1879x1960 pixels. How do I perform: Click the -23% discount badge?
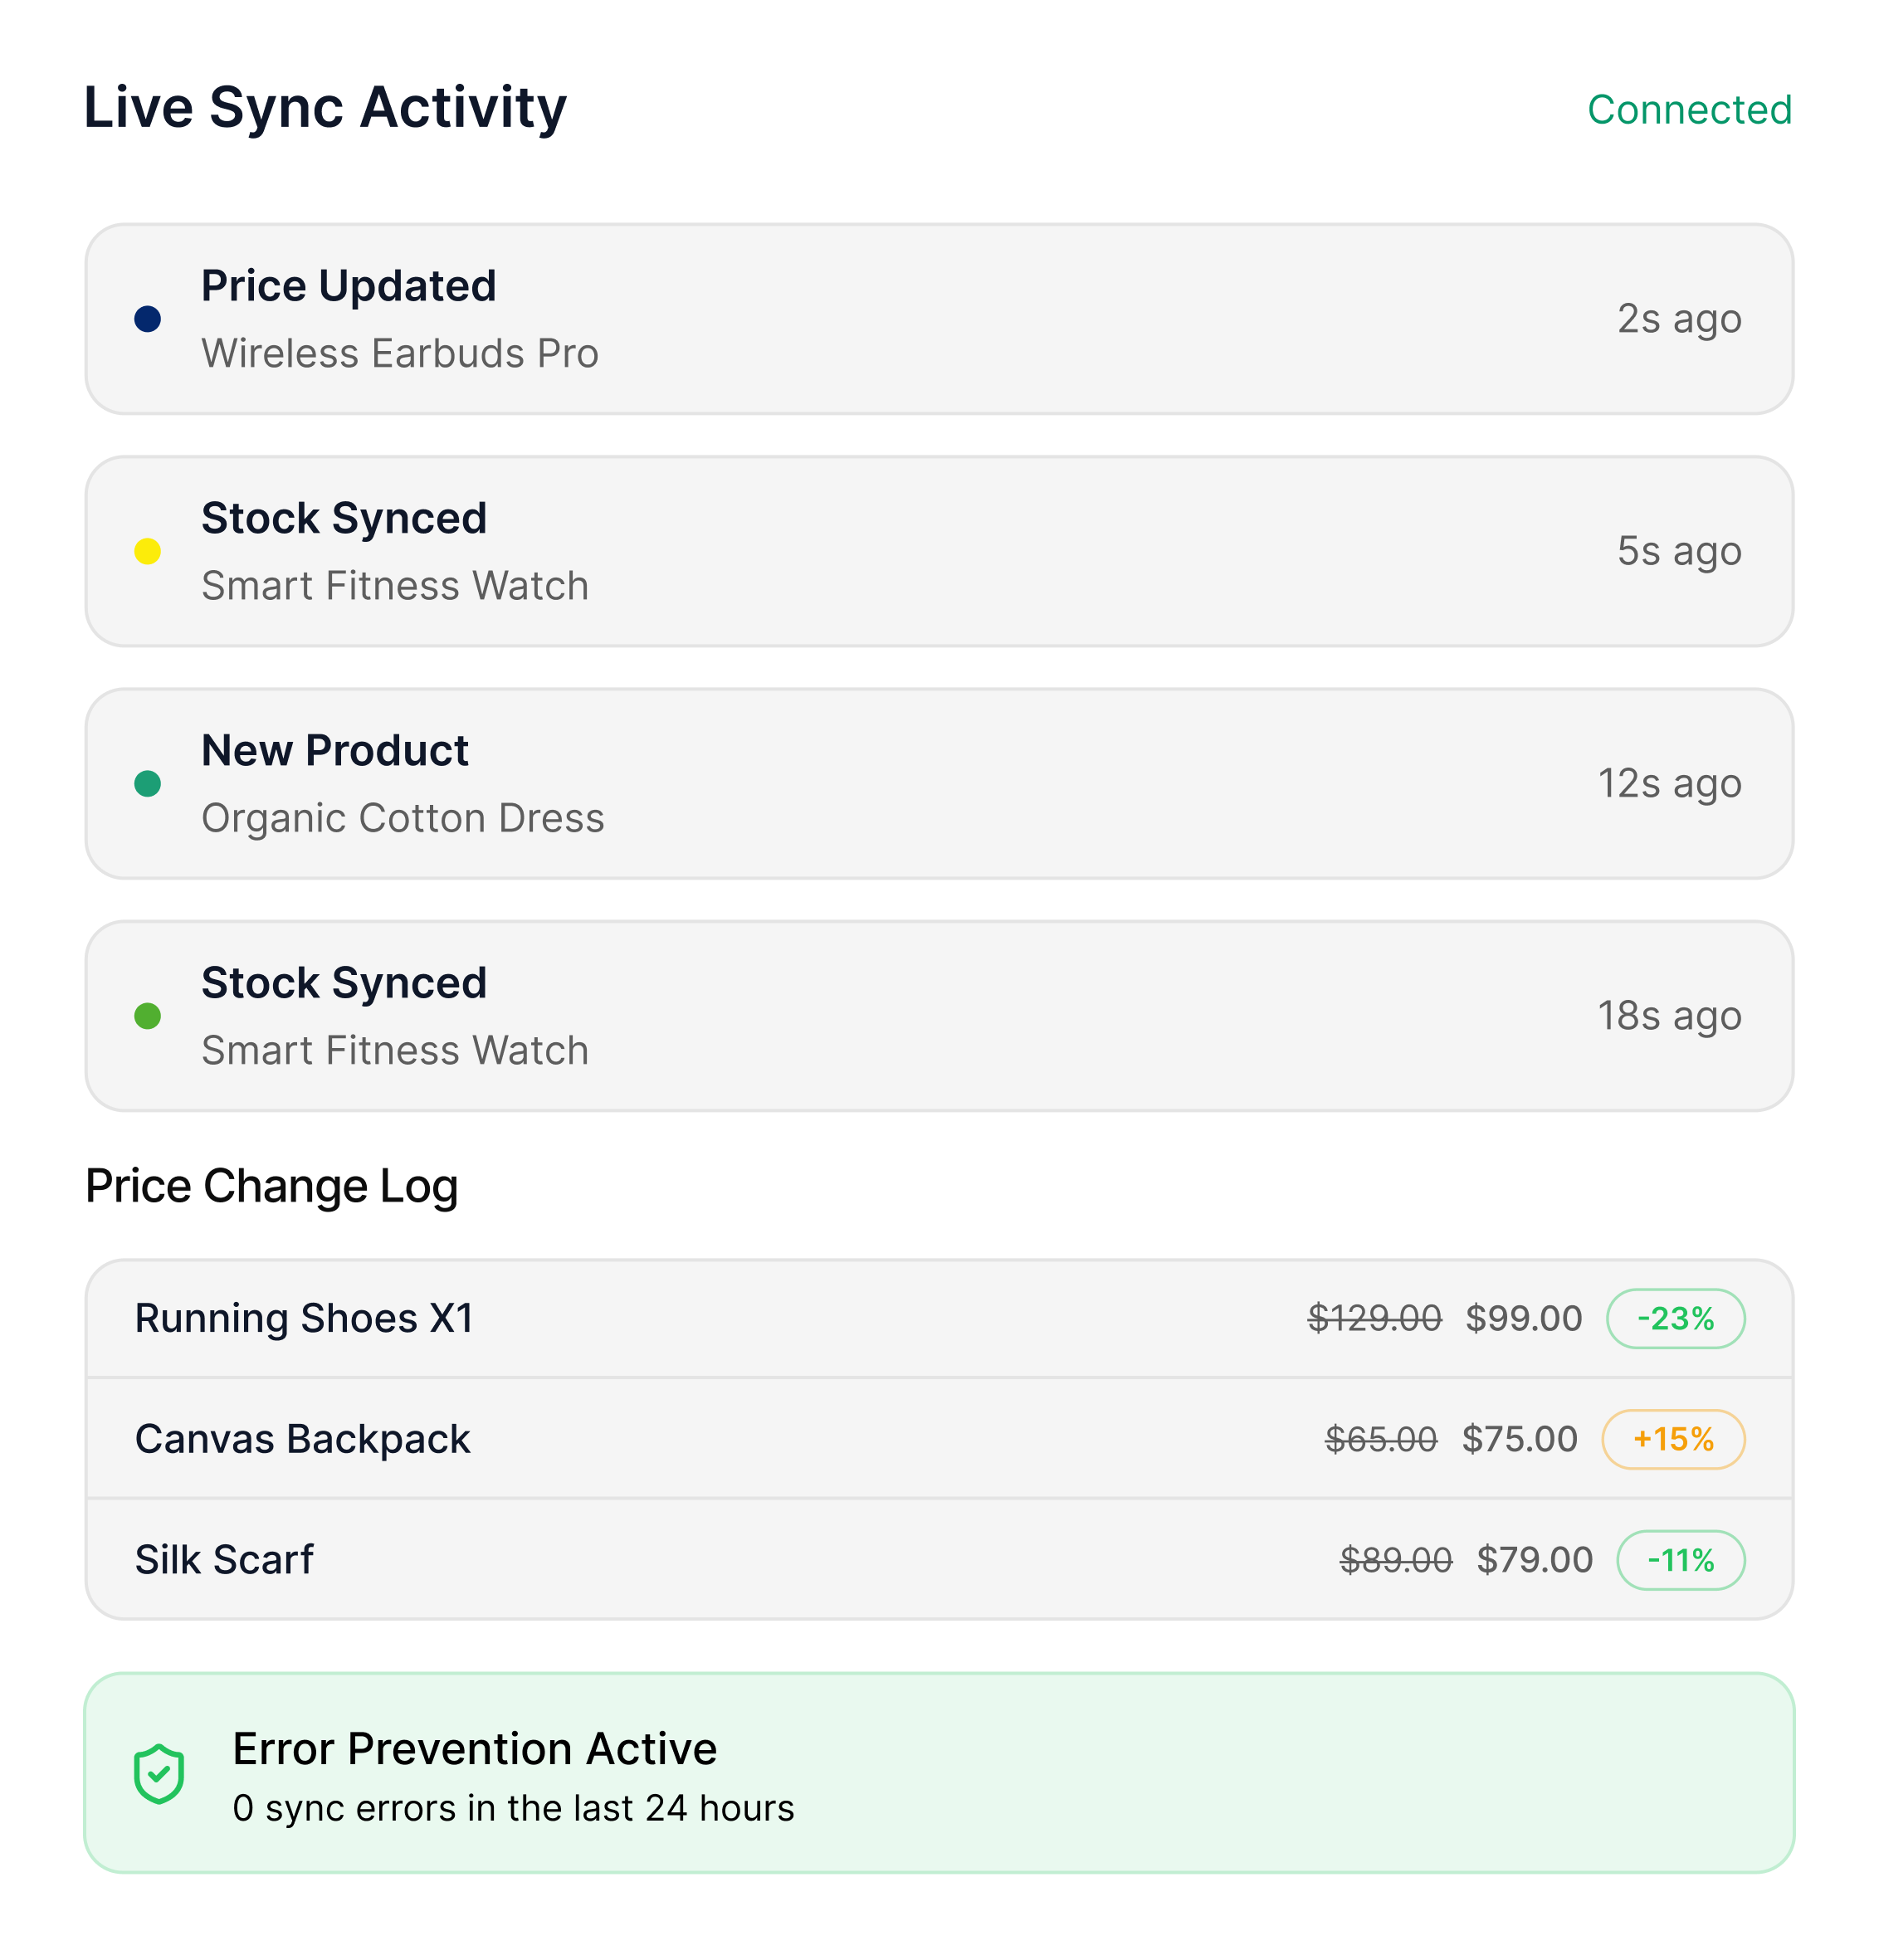(1675, 1319)
